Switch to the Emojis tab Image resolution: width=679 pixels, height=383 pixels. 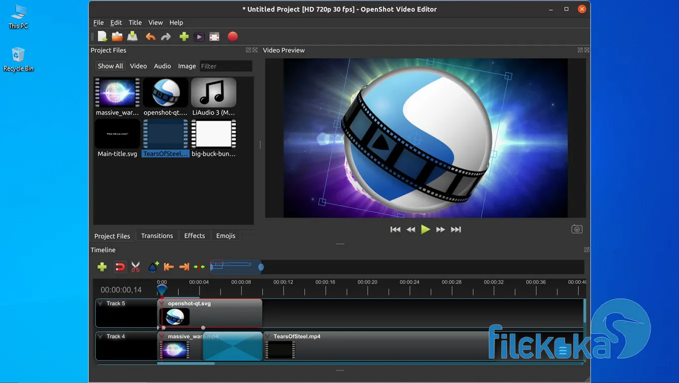pyautogui.click(x=226, y=235)
